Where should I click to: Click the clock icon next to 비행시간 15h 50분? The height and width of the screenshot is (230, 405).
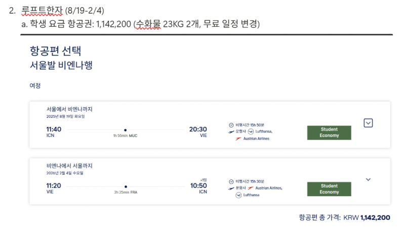pos(231,125)
